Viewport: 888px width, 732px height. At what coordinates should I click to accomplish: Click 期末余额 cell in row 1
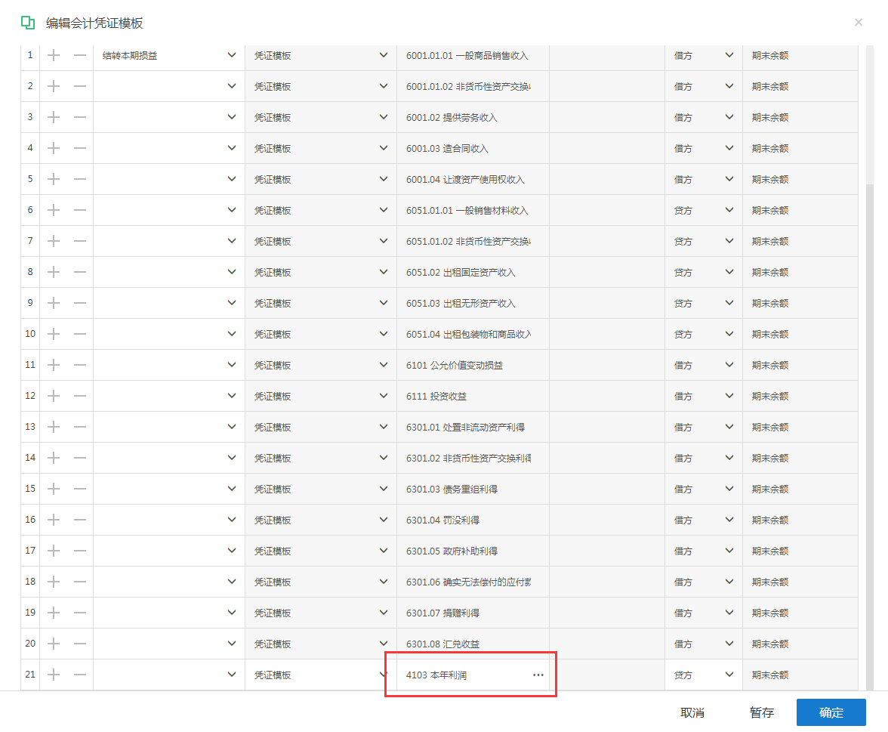[x=800, y=56]
